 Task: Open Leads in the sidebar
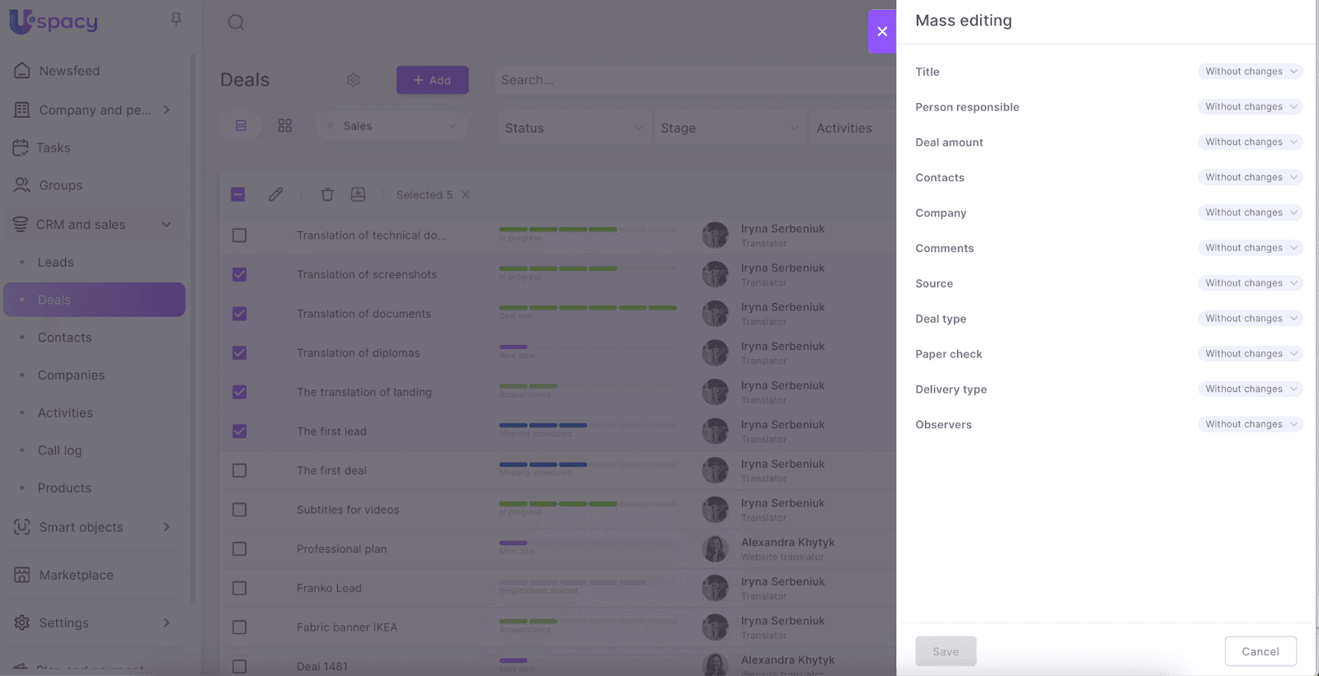click(55, 263)
